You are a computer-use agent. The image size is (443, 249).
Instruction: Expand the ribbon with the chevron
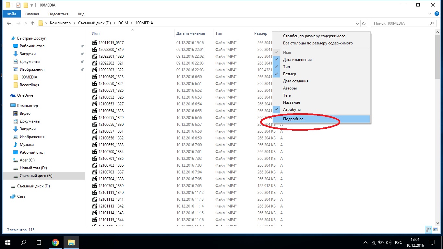(x=430, y=14)
